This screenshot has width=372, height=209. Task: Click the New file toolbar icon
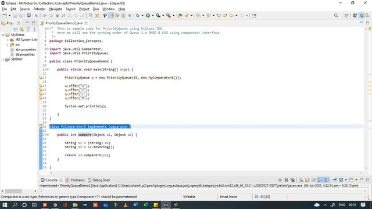5,16
